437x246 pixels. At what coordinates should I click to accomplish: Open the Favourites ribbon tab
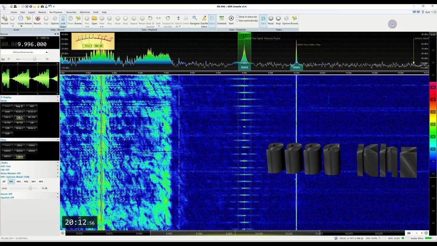[71, 12]
